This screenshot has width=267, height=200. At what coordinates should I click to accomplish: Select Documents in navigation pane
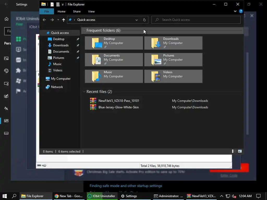coord(61,52)
